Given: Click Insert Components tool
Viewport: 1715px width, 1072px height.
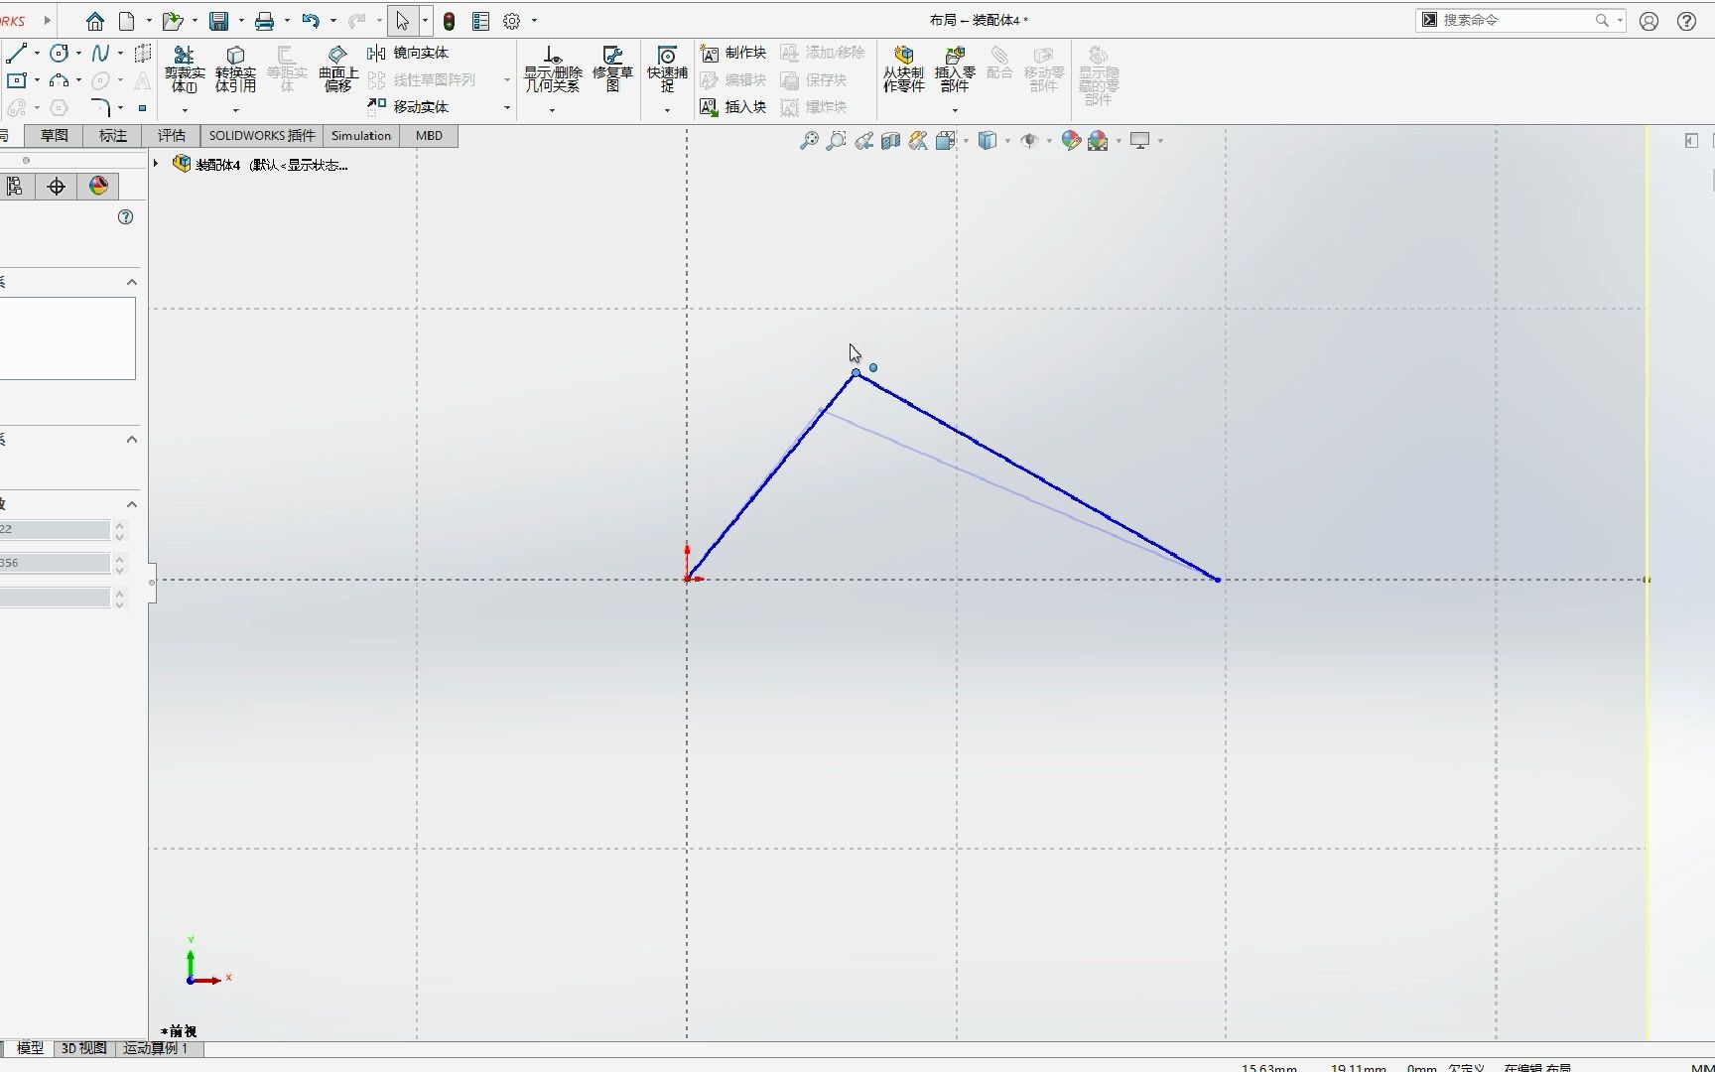Looking at the screenshot, I should [x=955, y=68].
